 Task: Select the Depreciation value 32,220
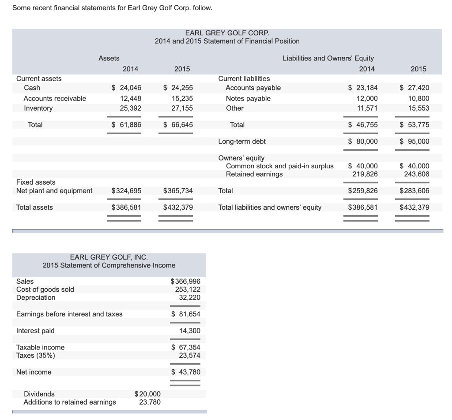pos(189,297)
